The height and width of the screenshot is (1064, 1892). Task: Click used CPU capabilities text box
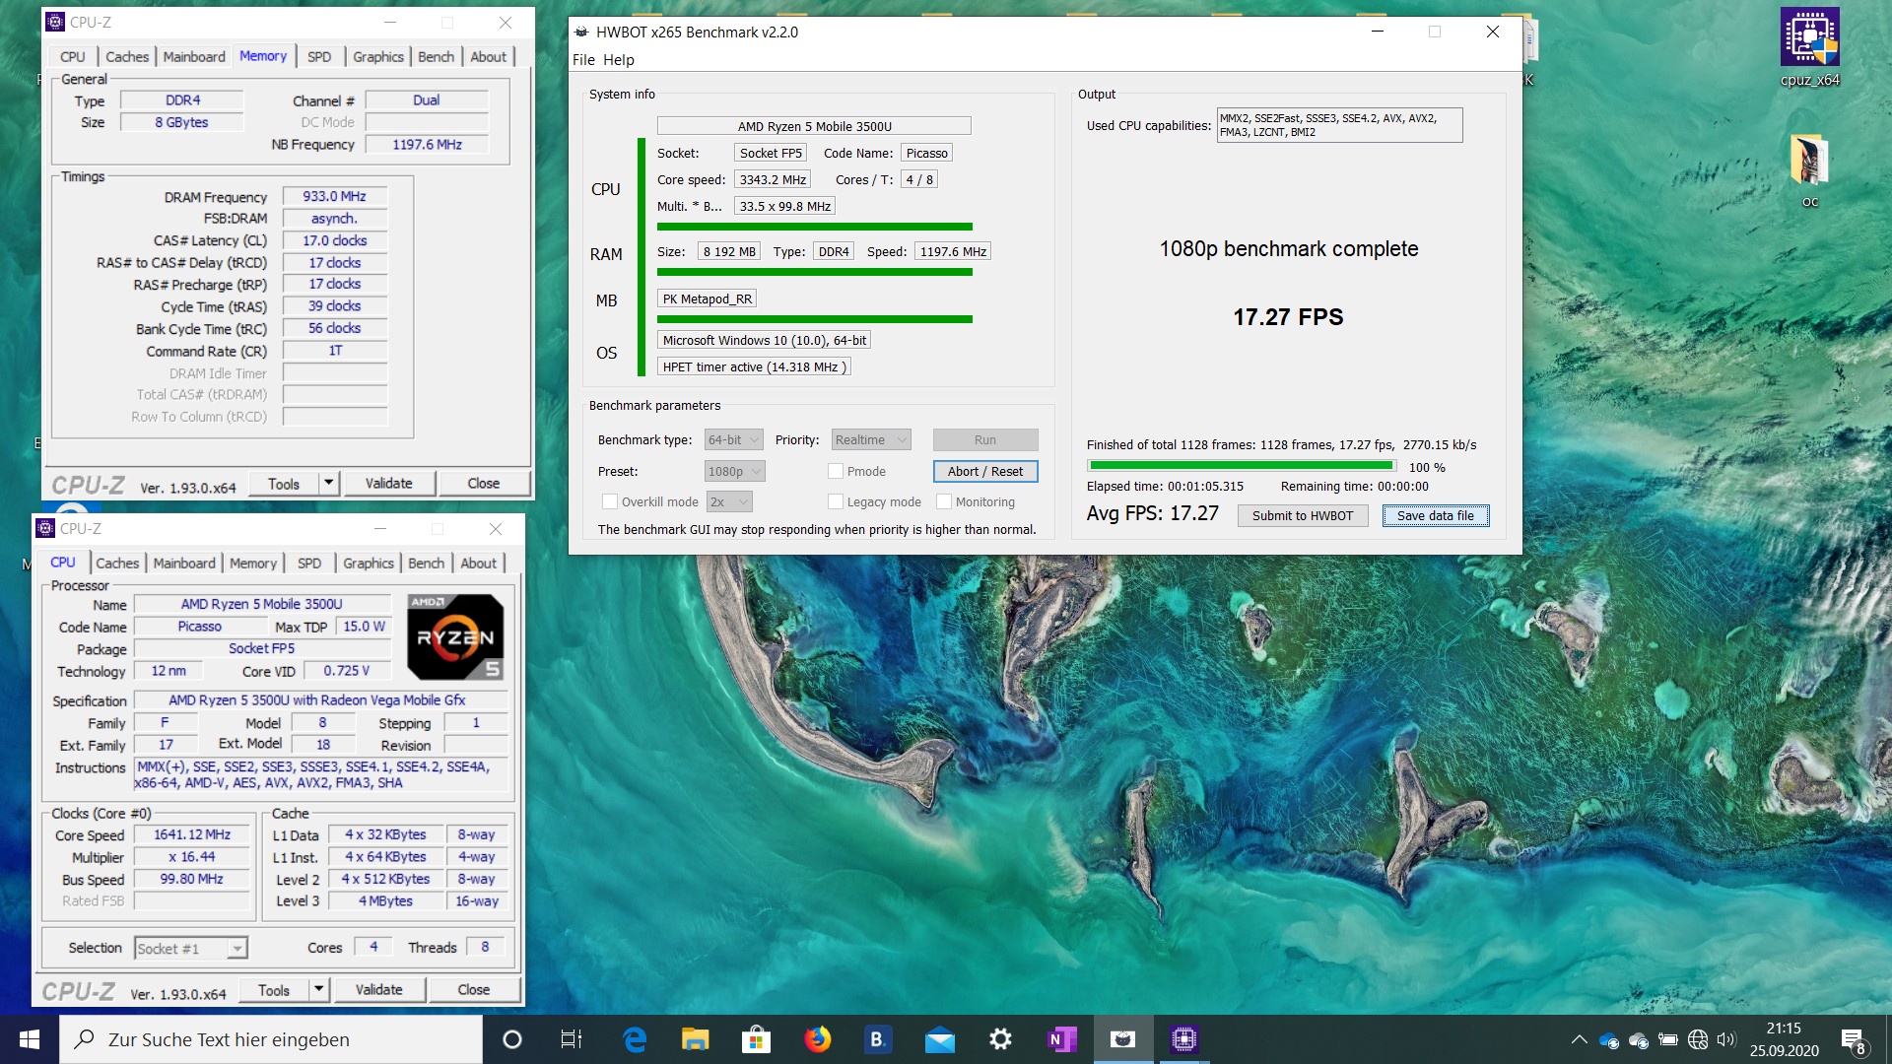point(1339,125)
